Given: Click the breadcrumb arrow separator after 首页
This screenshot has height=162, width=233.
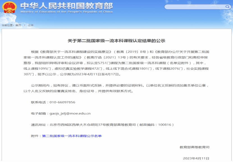Looking at the screenshot, I should (x=25, y=25).
